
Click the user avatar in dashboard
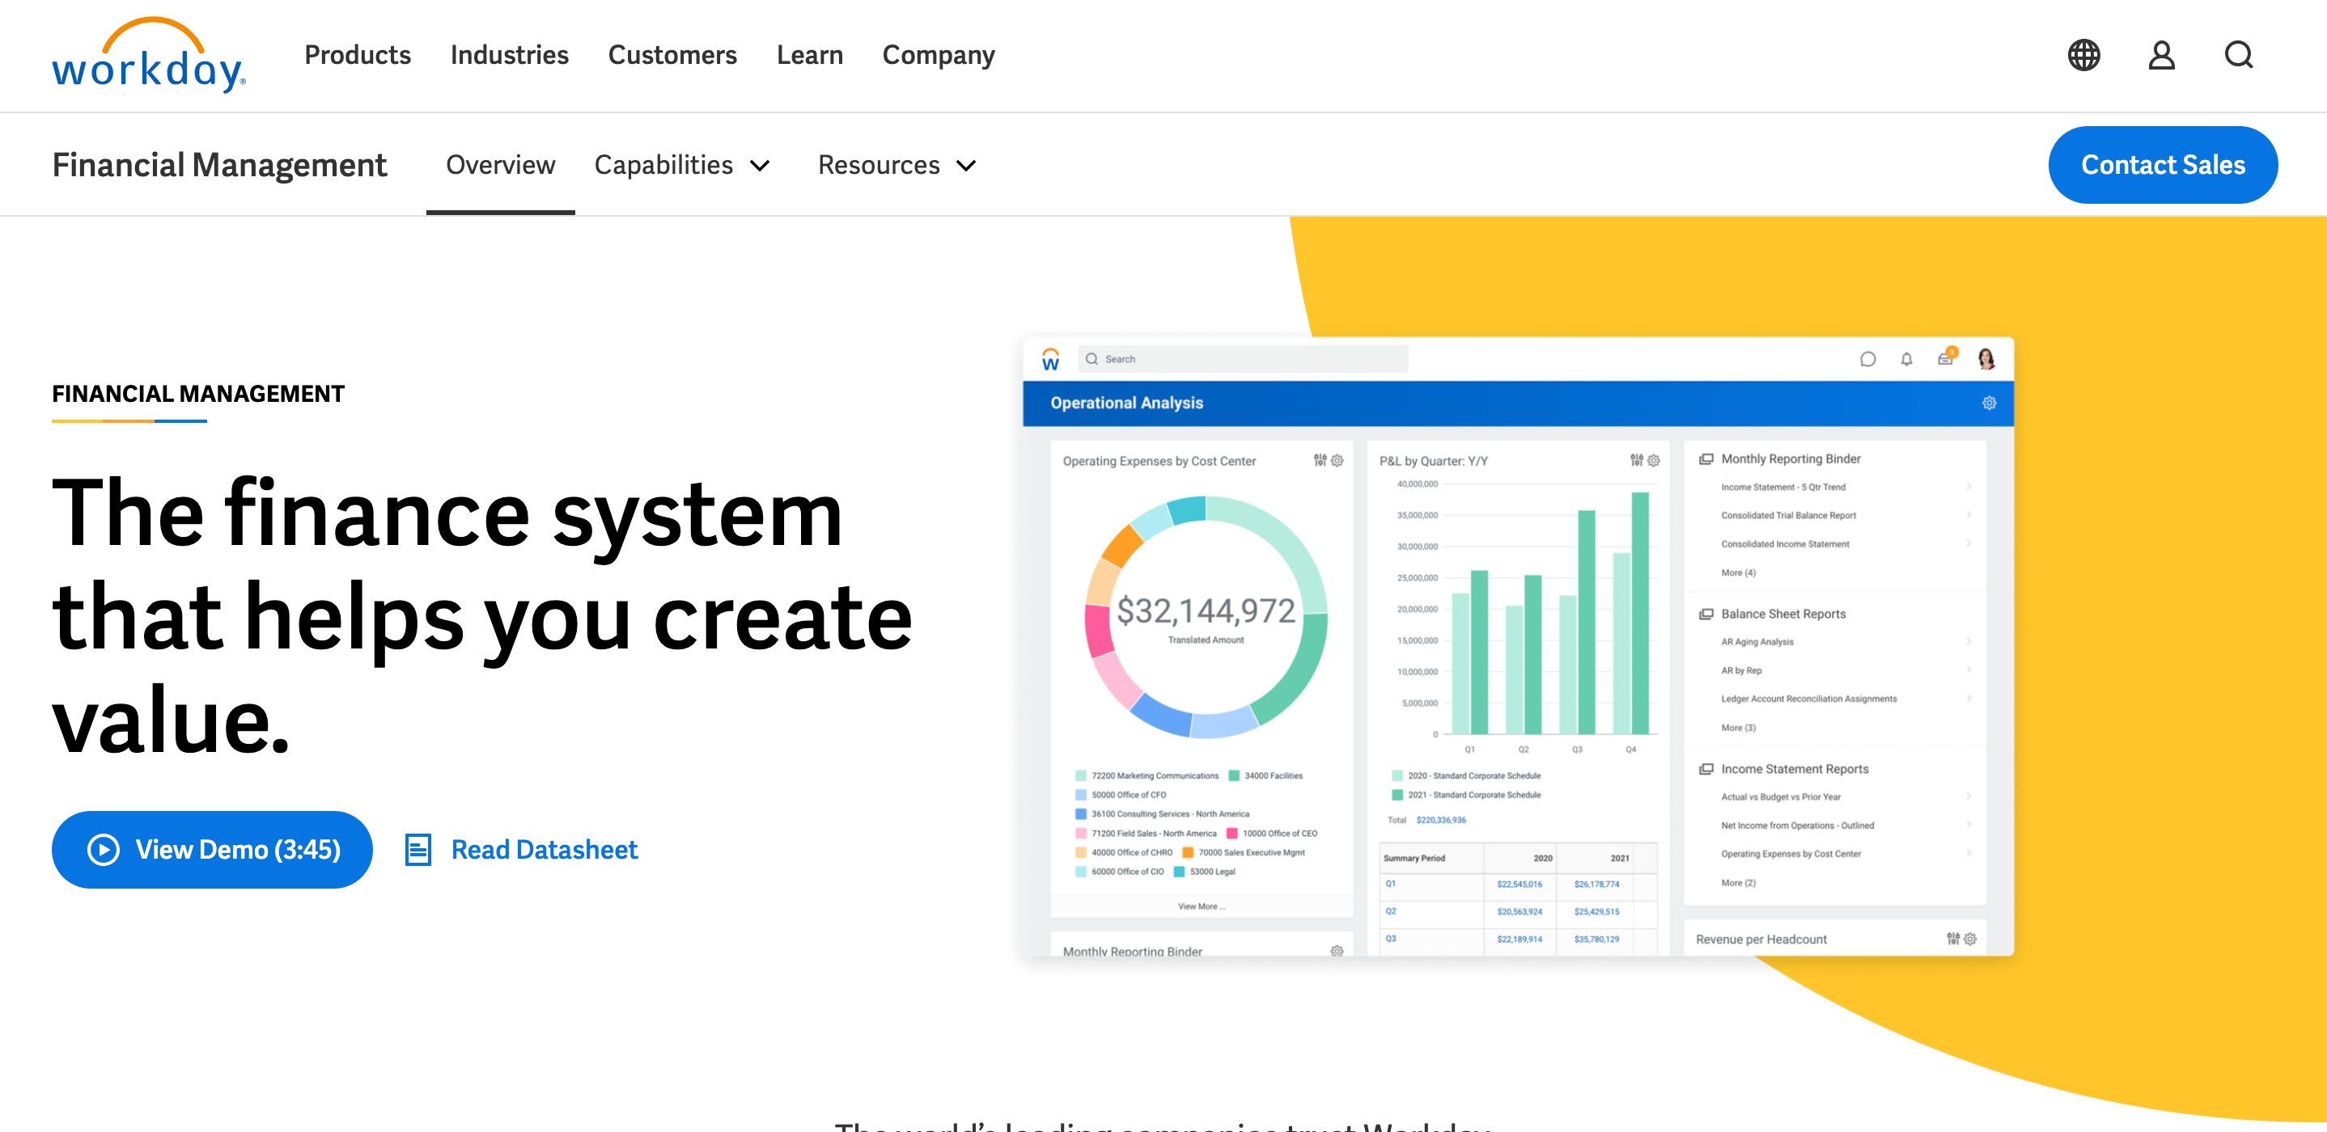click(x=1986, y=358)
